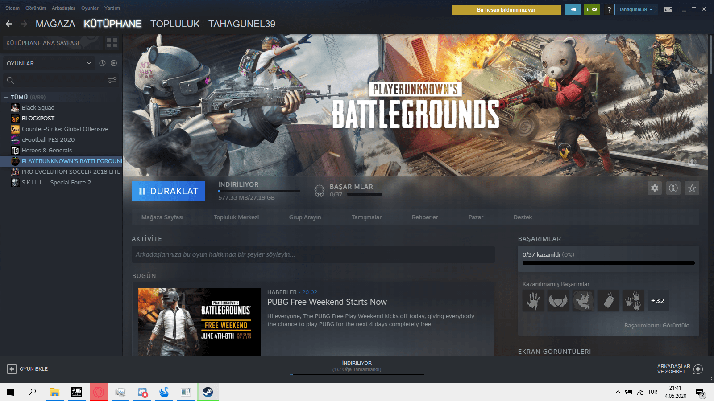The height and width of the screenshot is (401, 714).
Task: Click Başarımlarını Görüntüle link
Action: click(x=657, y=326)
